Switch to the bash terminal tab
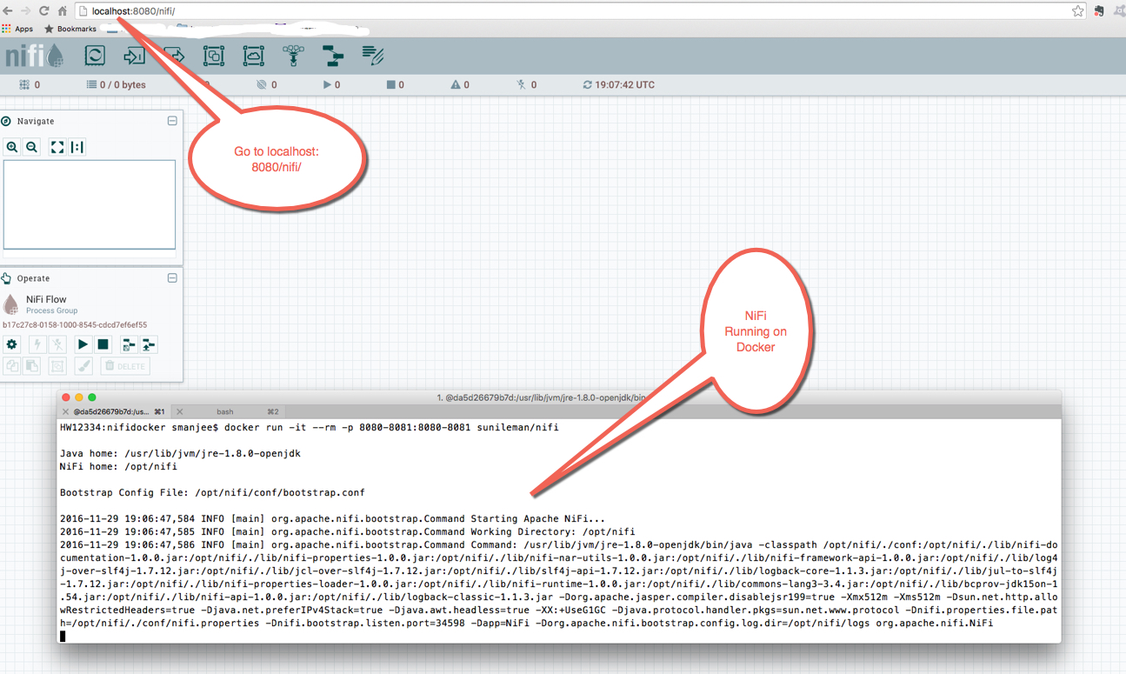Viewport: 1126px width, 674px height. coord(225,411)
